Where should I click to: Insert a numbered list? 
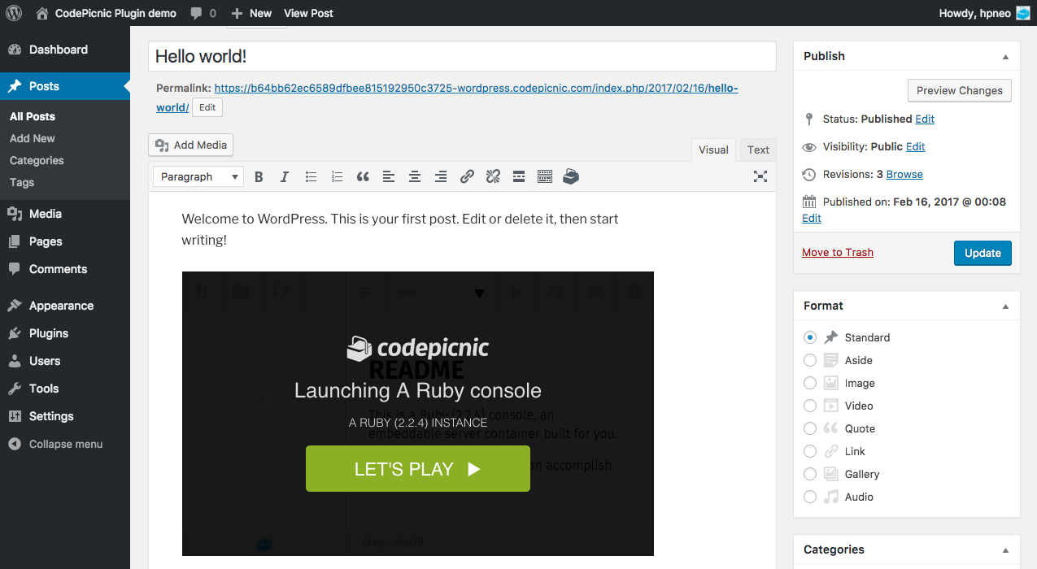(x=337, y=176)
